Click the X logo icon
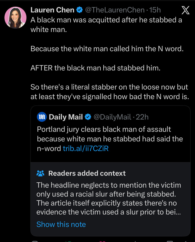This screenshot has width=195, height=242. (x=186, y=10)
